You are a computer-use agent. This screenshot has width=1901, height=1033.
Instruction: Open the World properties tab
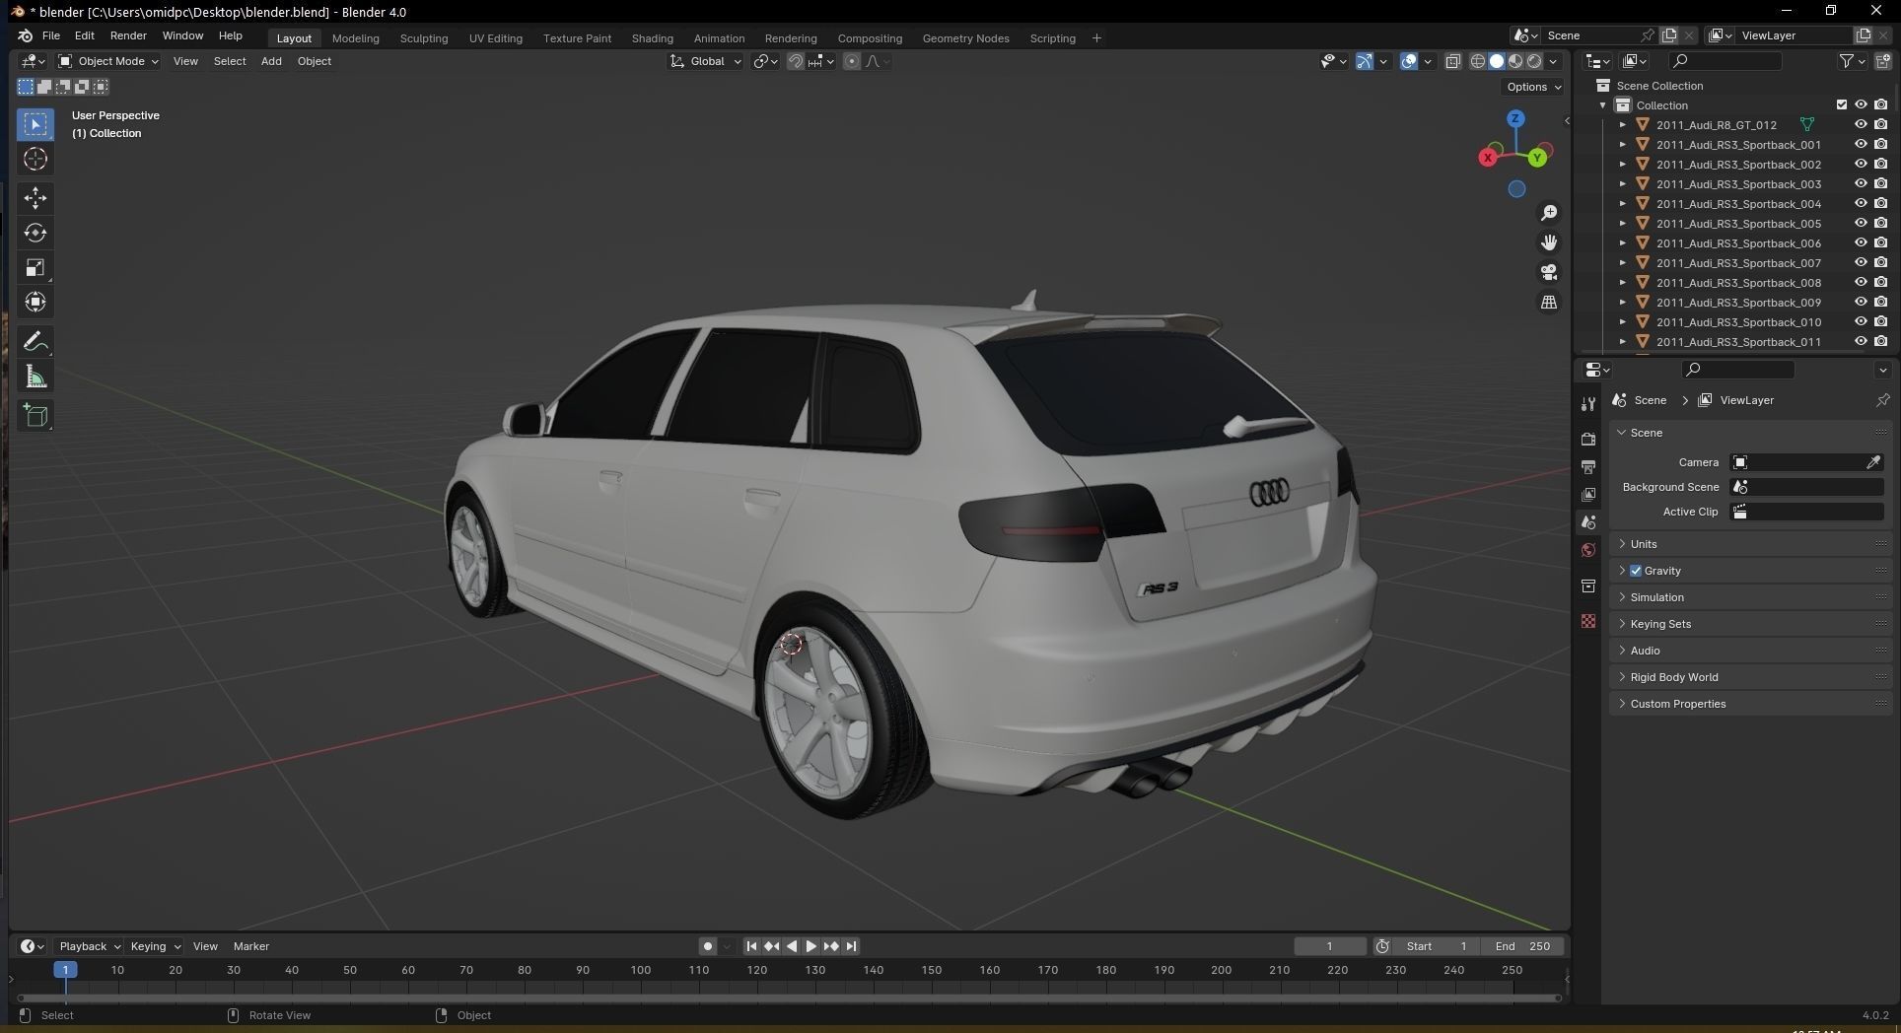(1587, 550)
